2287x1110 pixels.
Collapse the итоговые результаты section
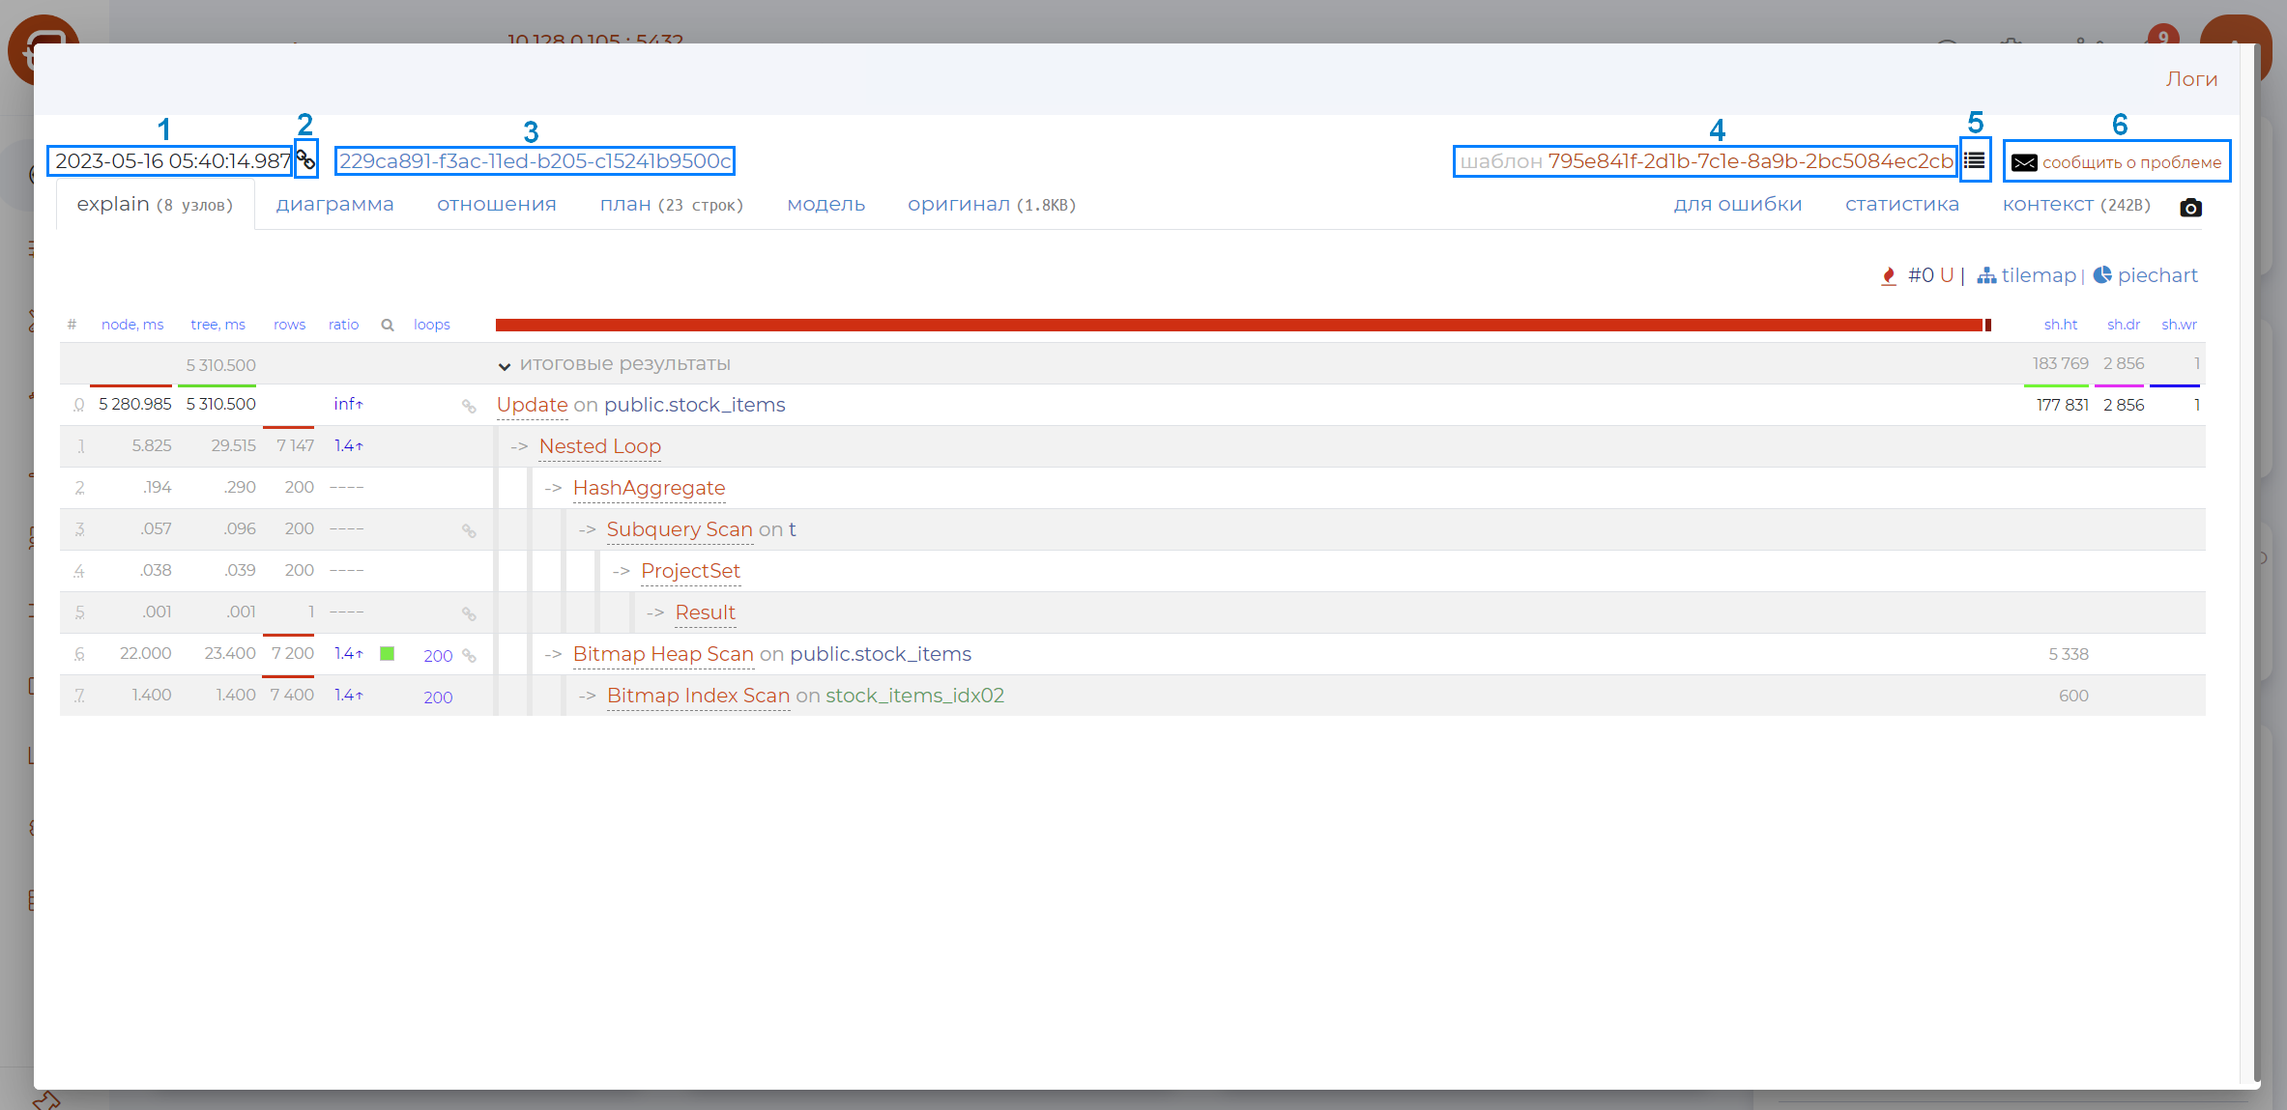click(505, 366)
